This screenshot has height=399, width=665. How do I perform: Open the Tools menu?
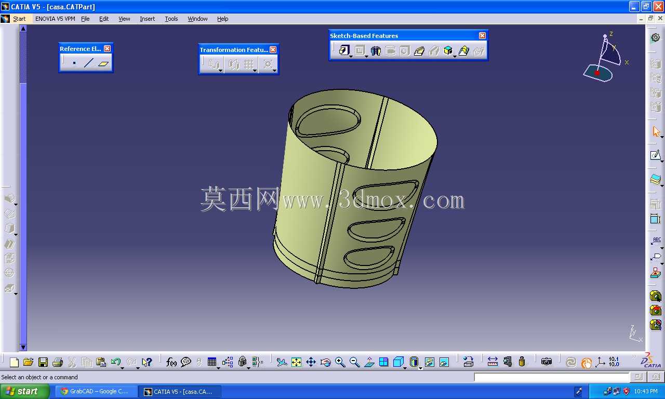pos(171,19)
